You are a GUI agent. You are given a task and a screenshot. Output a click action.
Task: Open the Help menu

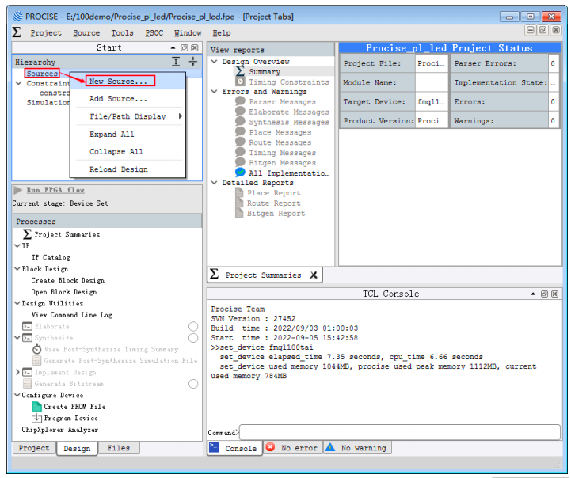coord(222,33)
